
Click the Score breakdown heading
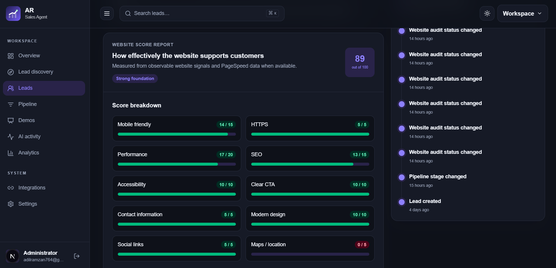137,105
